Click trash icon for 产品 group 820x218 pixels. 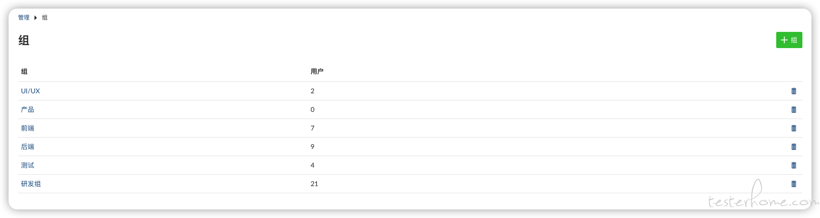793,109
